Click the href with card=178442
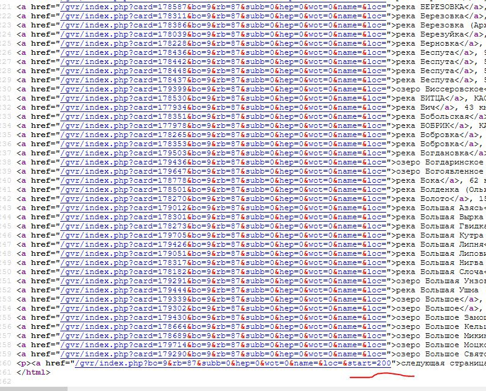486x391 pixels. click(223, 62)
